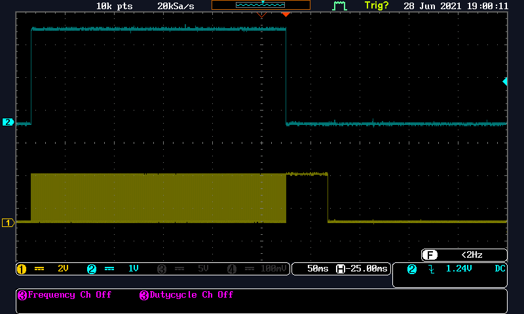Select the disabled channel 4 badge
The height and width of the screenshot is (314, 524).
232,269
